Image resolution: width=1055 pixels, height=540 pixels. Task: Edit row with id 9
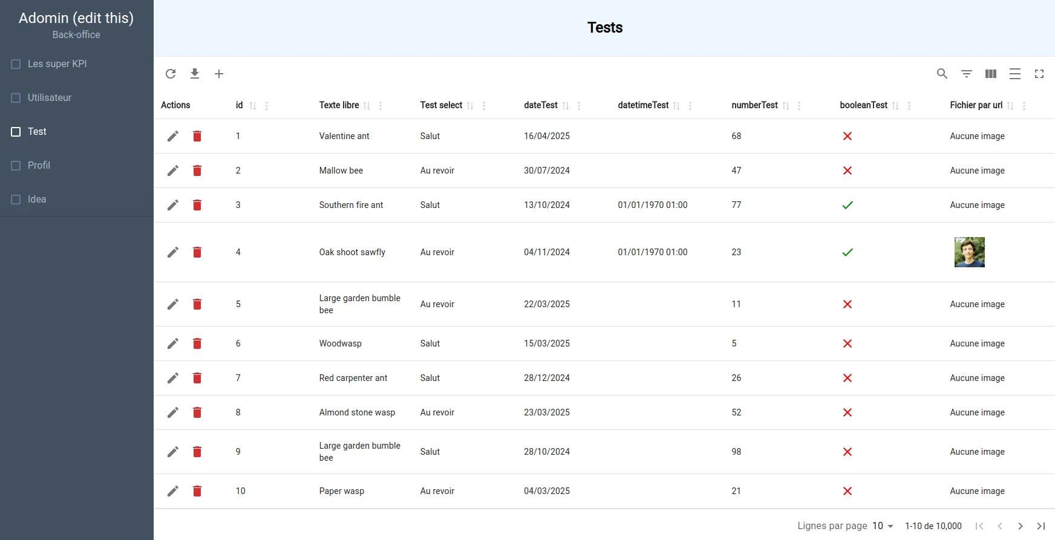coord(173,452)
